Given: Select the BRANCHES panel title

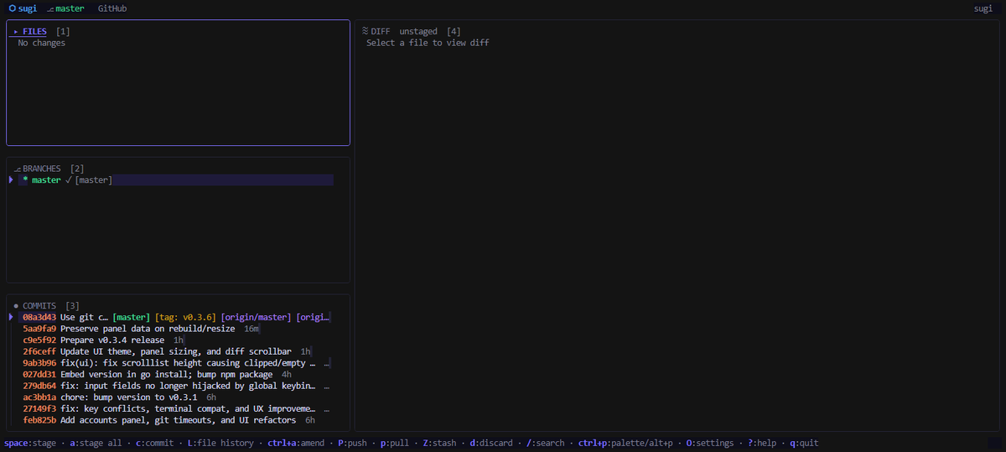Looking at the screenshot, I should 42,169.
